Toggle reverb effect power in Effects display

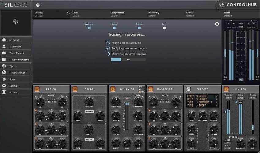(217, 96)
